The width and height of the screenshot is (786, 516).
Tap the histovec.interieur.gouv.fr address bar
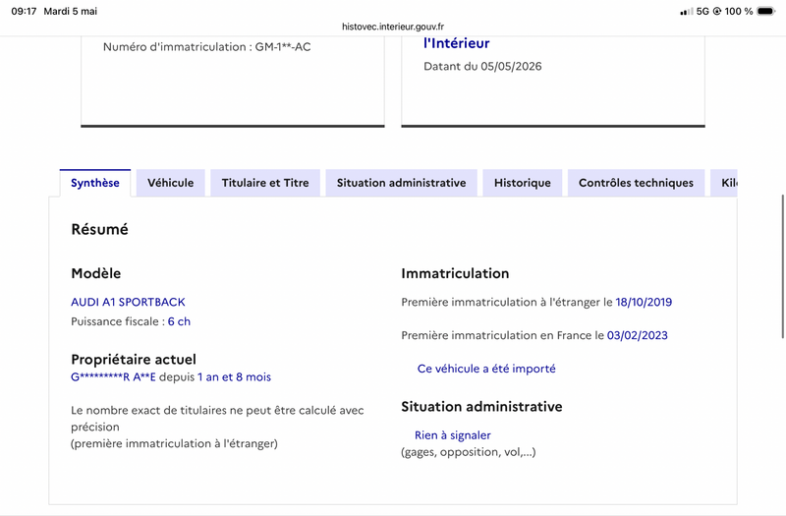click(393, 27)
